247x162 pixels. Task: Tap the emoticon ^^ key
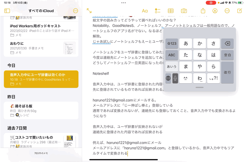tap(186, 78)
